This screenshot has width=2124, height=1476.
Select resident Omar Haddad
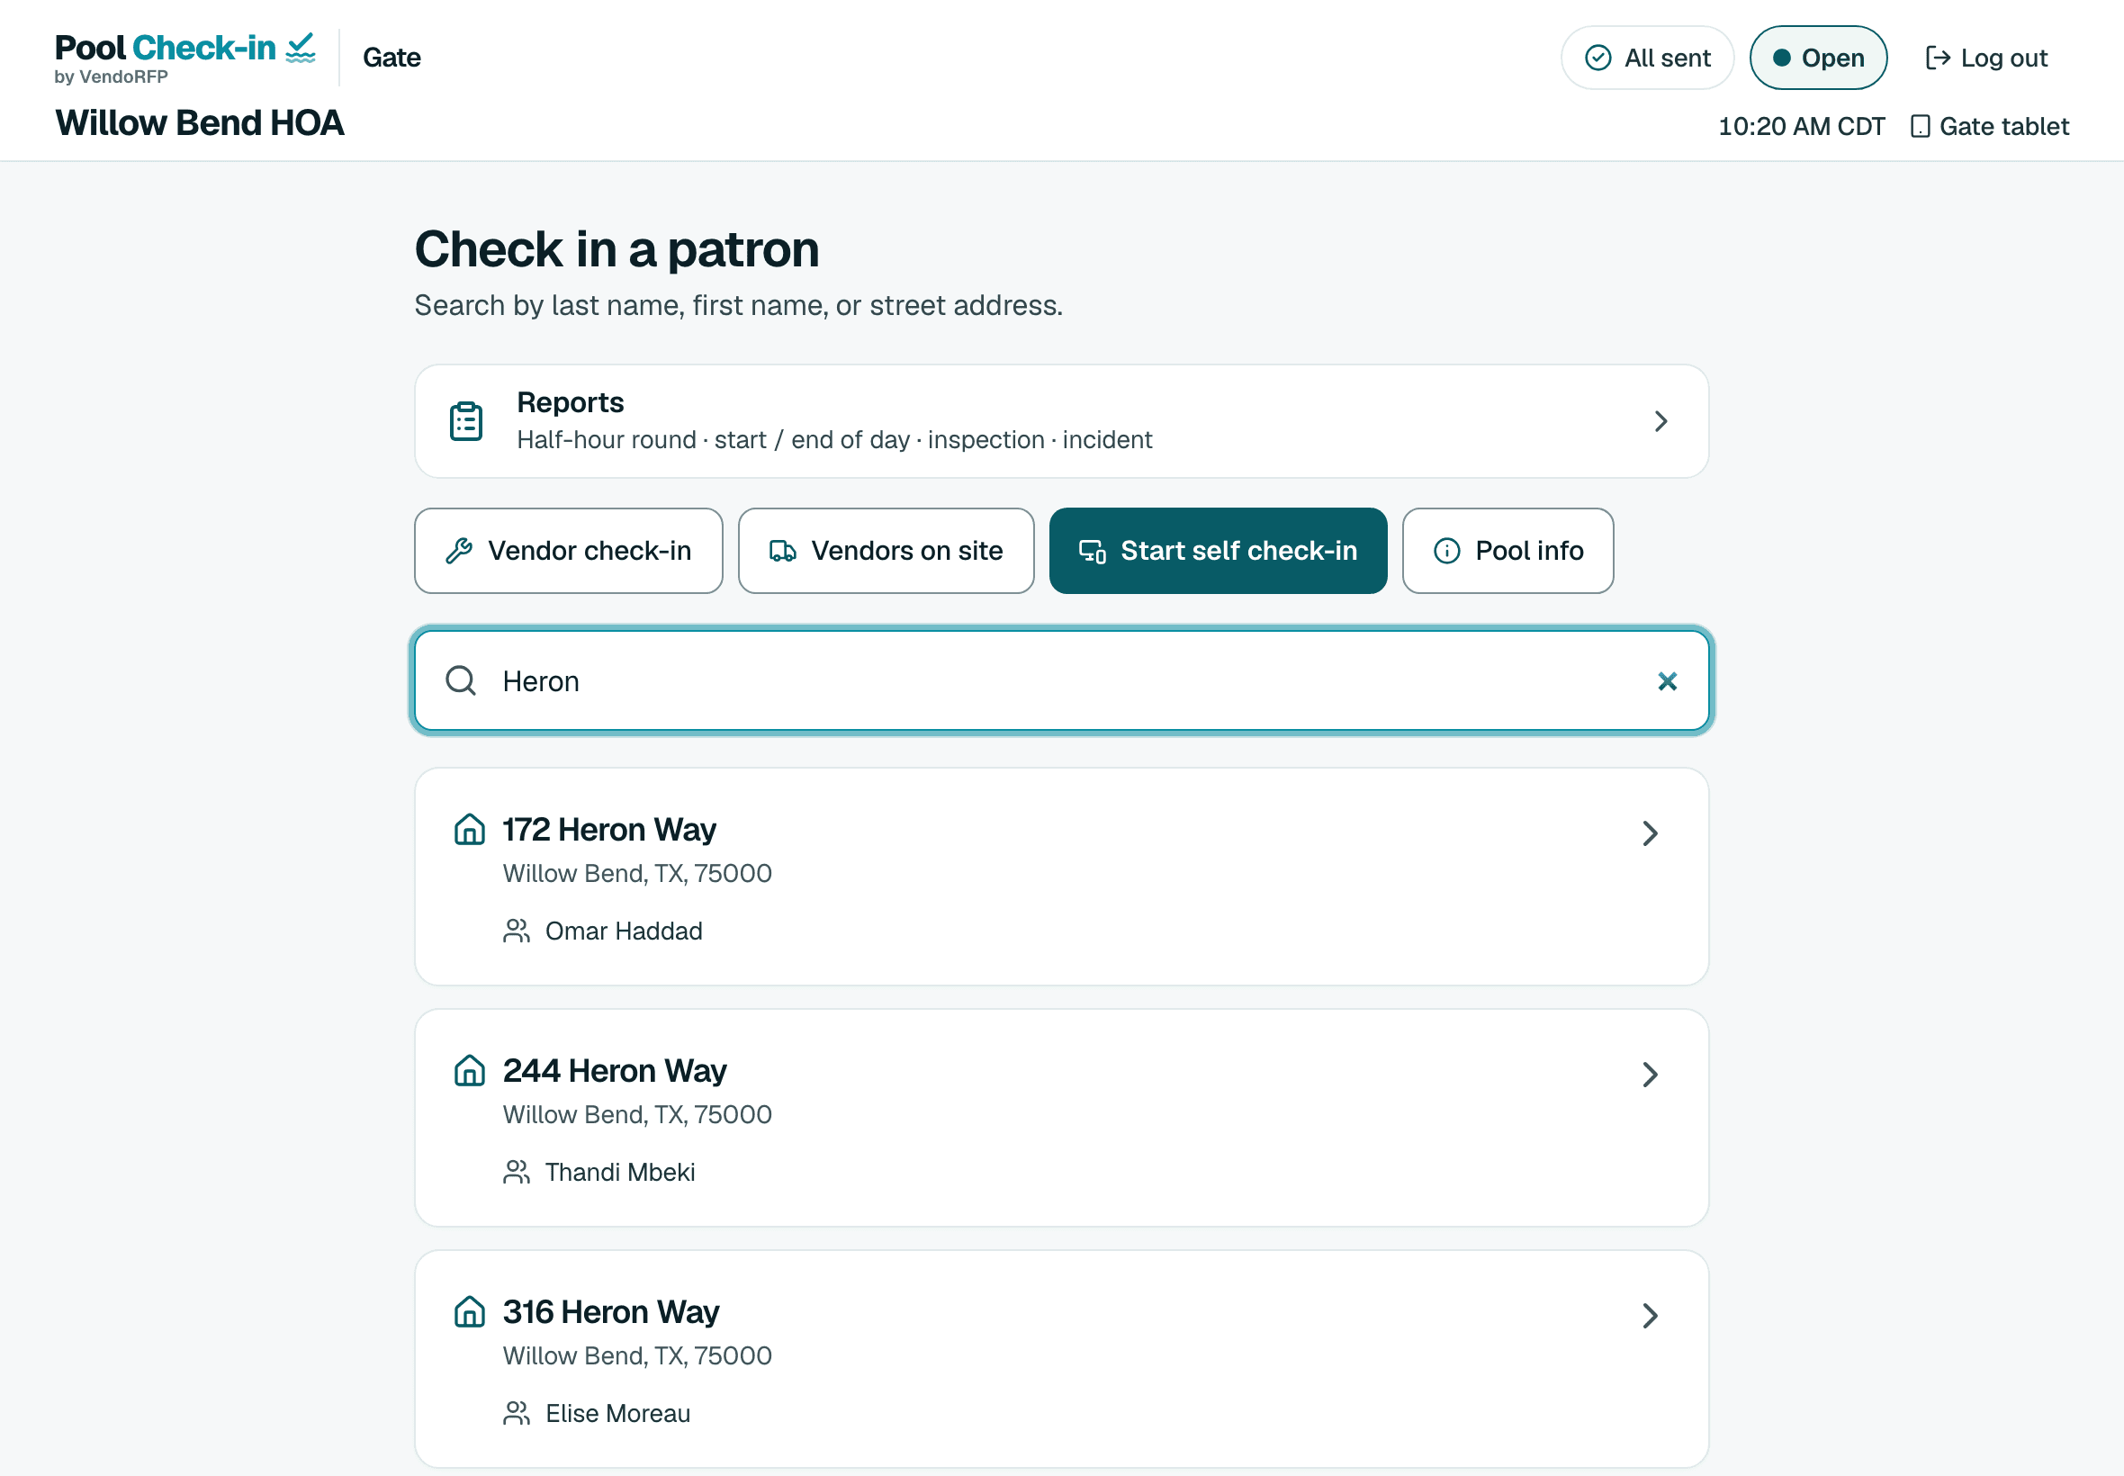coord(623,931)
